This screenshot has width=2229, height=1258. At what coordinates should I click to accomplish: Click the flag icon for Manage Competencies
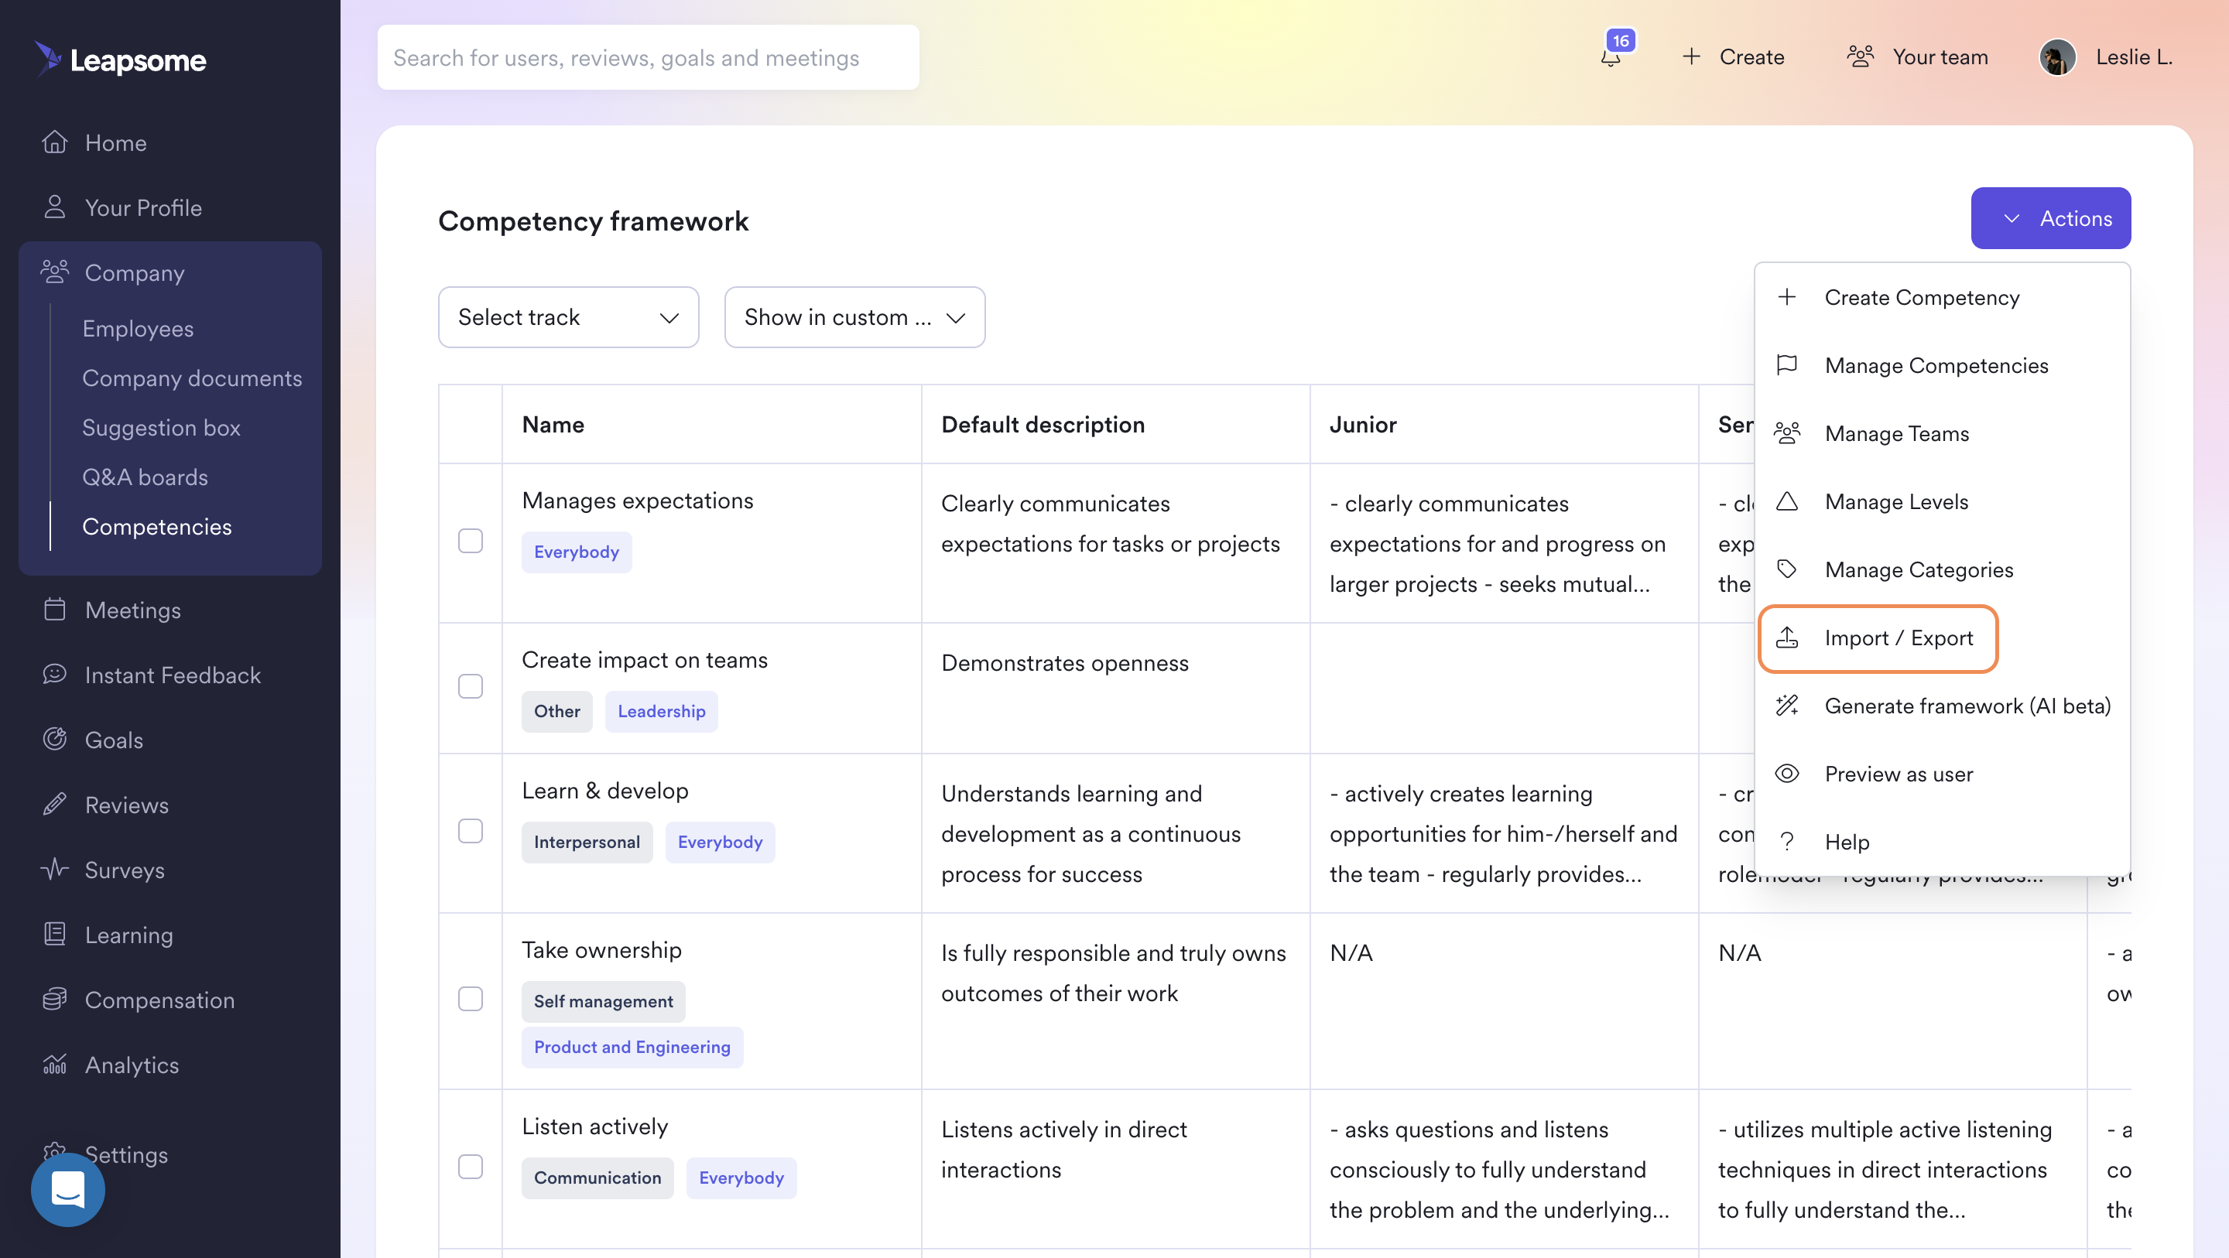coord(1787,365)
